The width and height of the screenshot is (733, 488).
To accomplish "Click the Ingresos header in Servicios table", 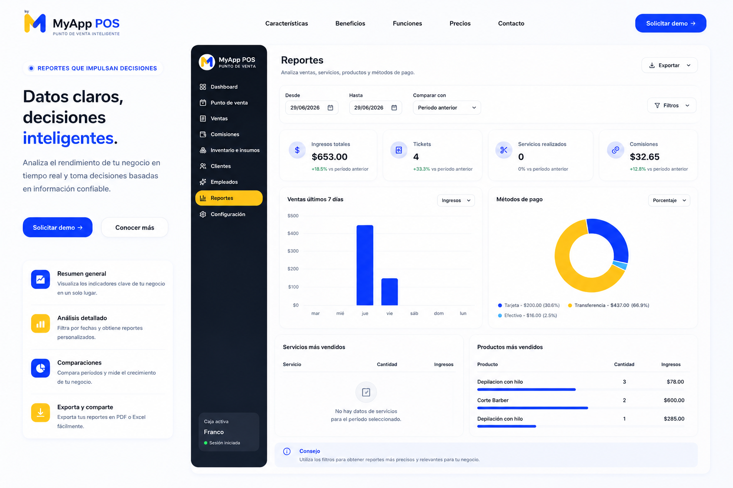I will pos(444,365).
